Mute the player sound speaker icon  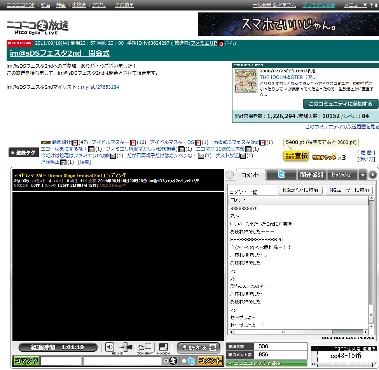click(x=110, y=347)
